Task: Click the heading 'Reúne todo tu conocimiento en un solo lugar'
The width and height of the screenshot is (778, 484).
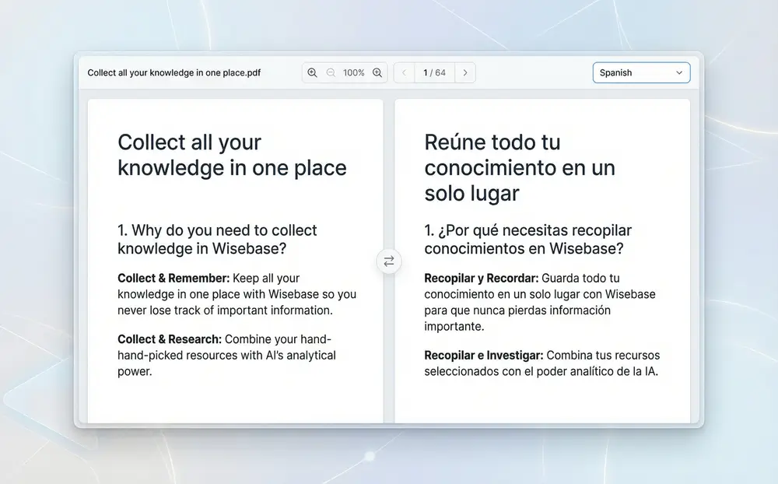Action: 520,168
